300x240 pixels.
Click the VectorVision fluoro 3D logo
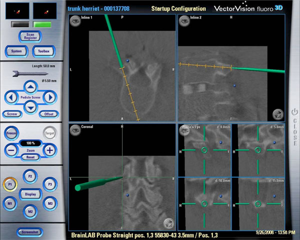click(x=248, y=8)
